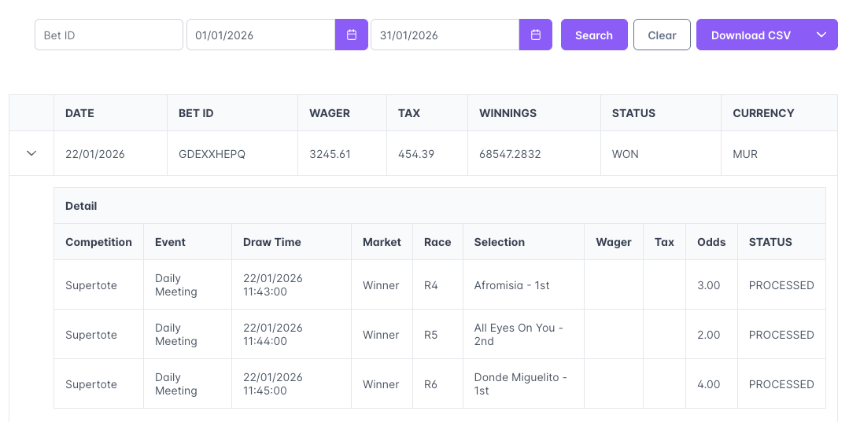Edit the start date field 01/01/2026
This screenshot has width=849, height=422.
(260, 35)
